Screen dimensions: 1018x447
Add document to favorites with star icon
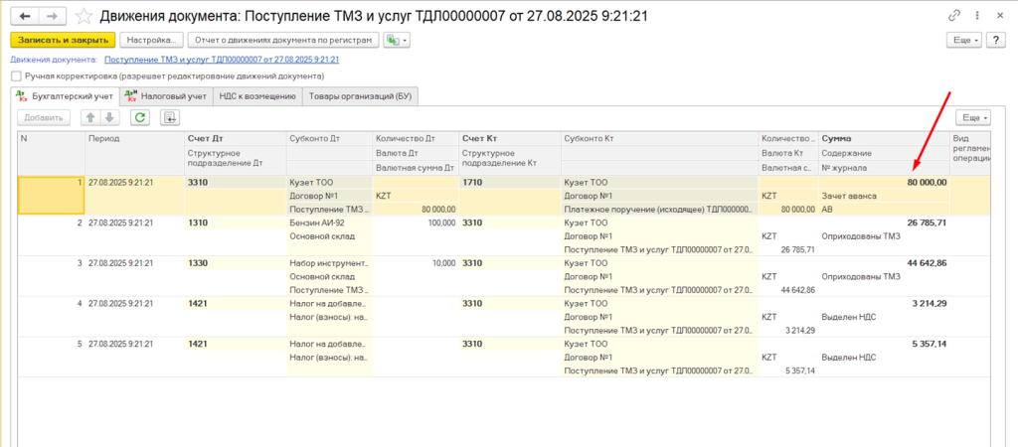(x=85, y=16)
